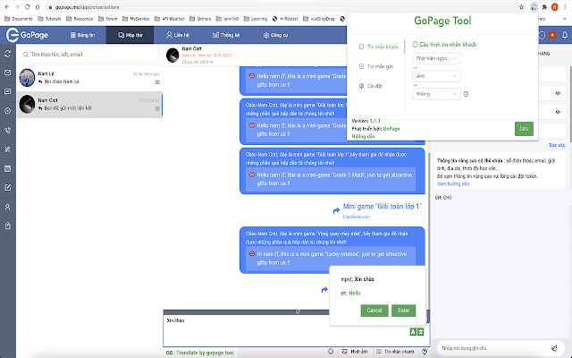Open the edit note icon in left sidebar
The width and height of the screenshot is (572, 358).
coord(8,187)
